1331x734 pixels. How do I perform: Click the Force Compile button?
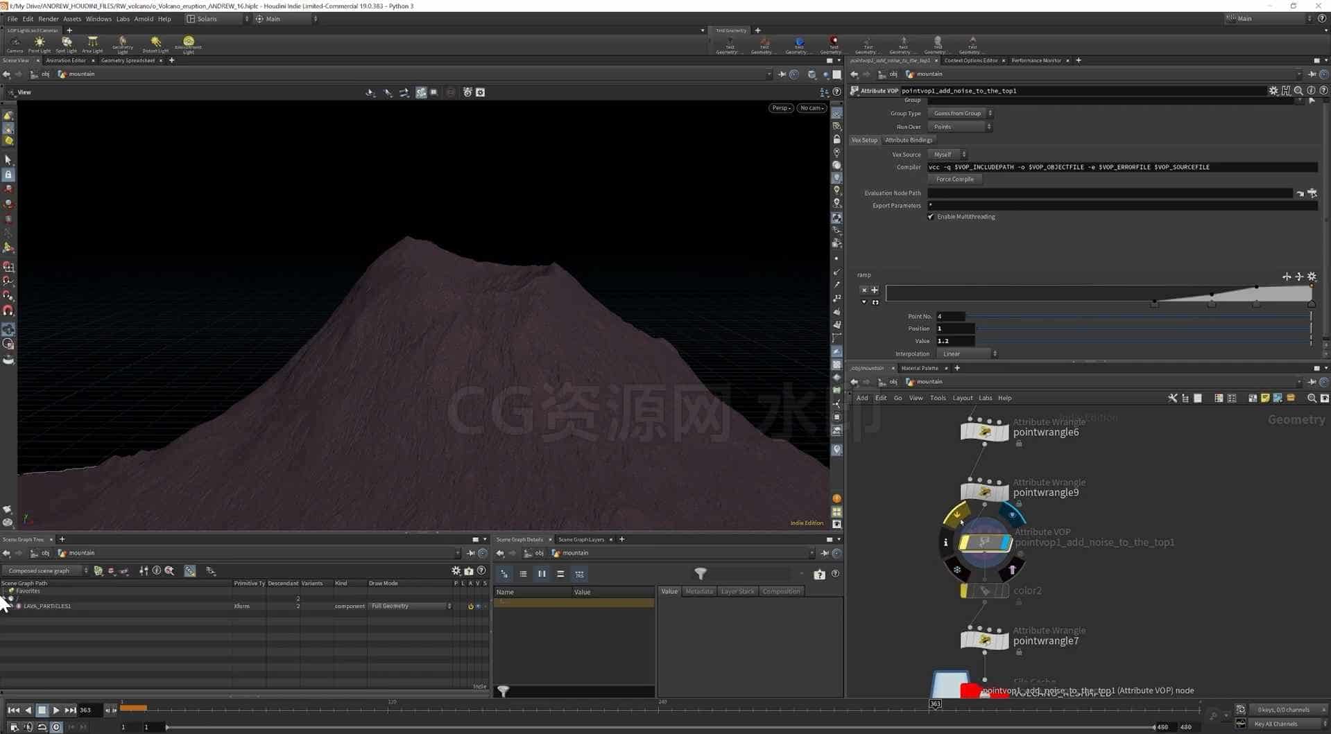point(955,180)
